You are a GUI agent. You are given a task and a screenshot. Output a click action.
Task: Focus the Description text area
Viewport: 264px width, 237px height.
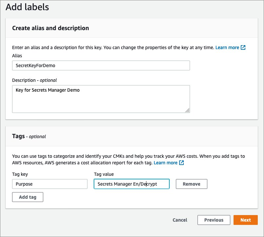101,99
